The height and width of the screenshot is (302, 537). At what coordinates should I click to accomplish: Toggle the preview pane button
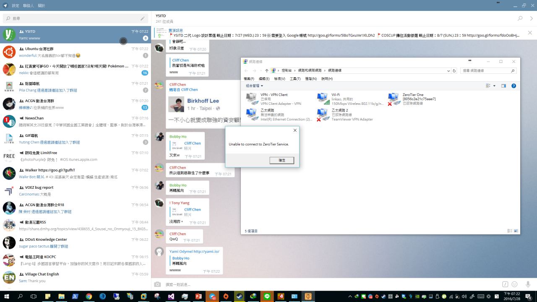[504, 86]
